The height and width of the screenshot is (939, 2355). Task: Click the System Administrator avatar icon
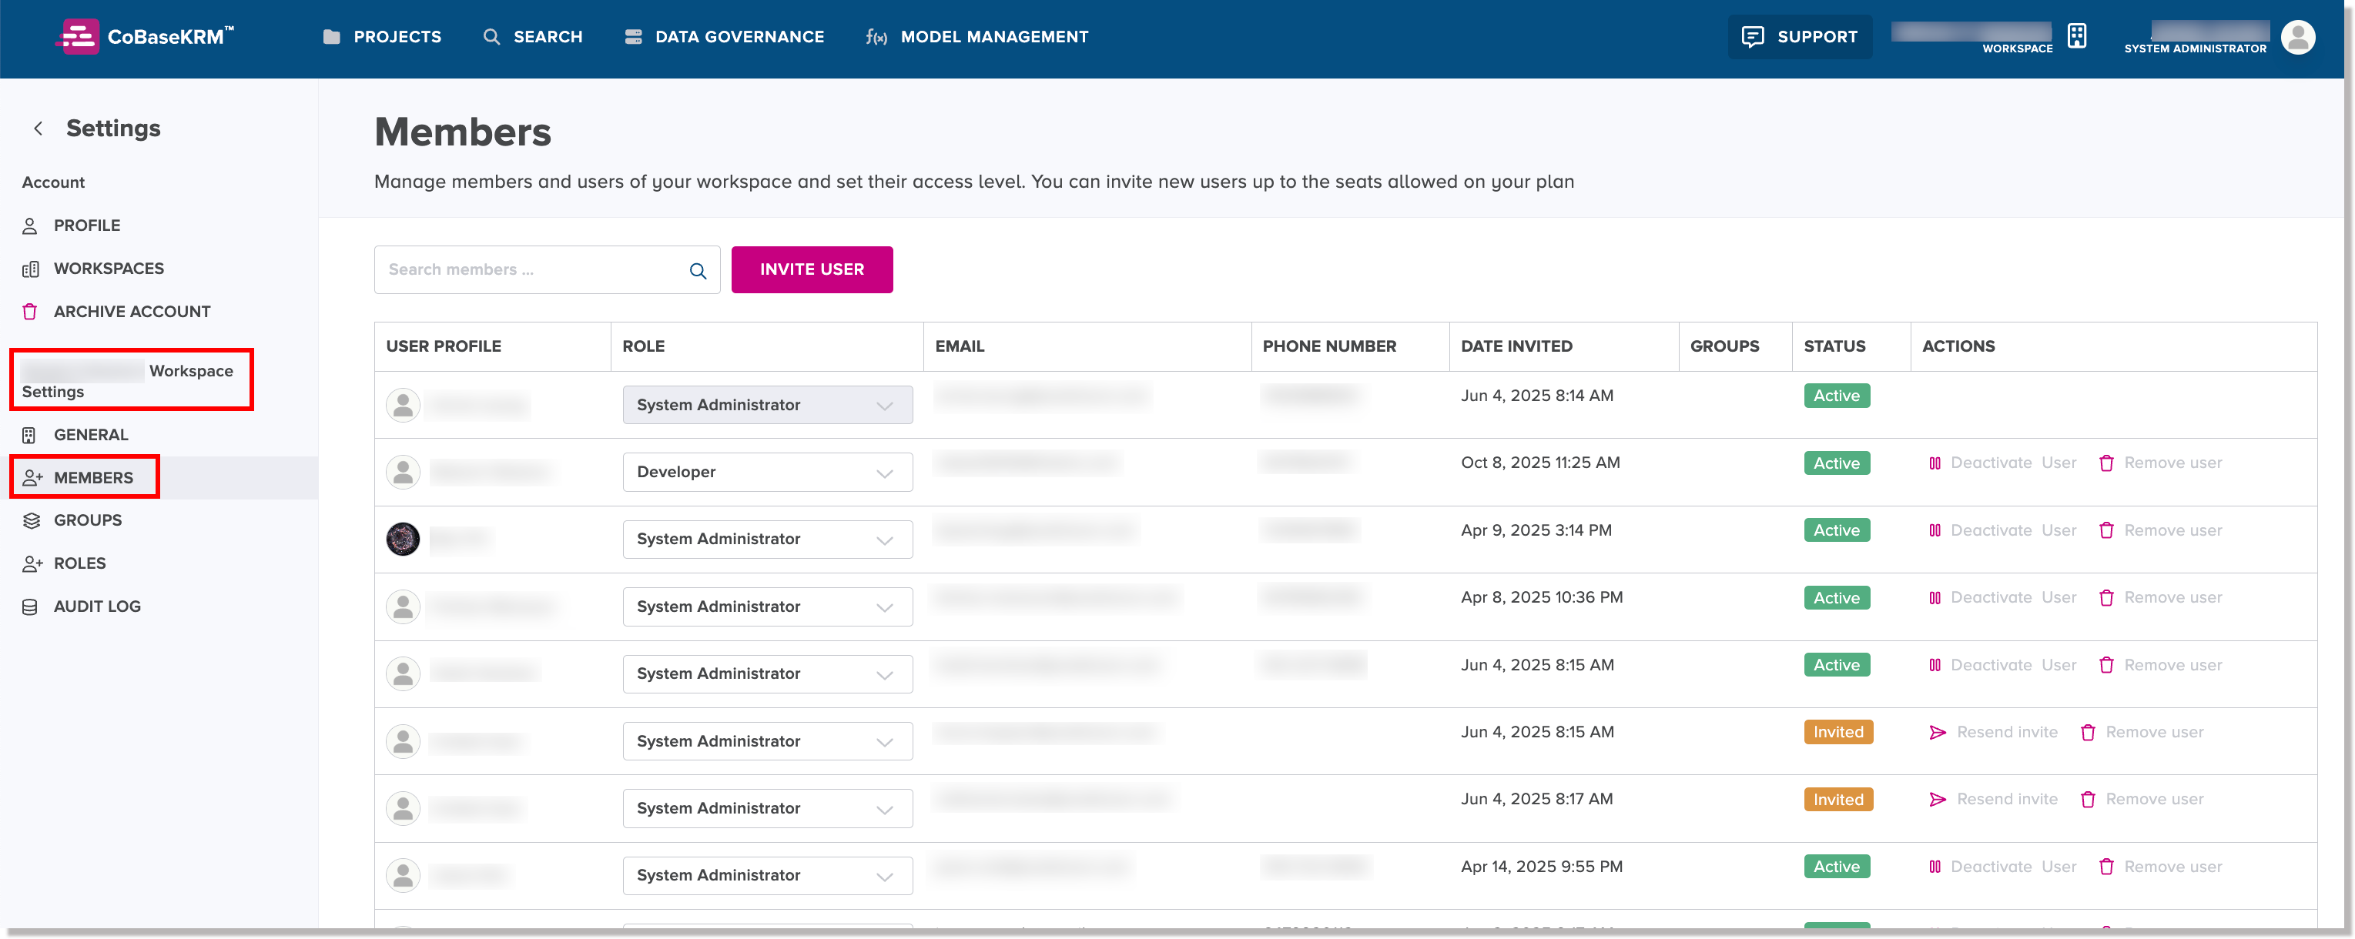(2300, 38)
